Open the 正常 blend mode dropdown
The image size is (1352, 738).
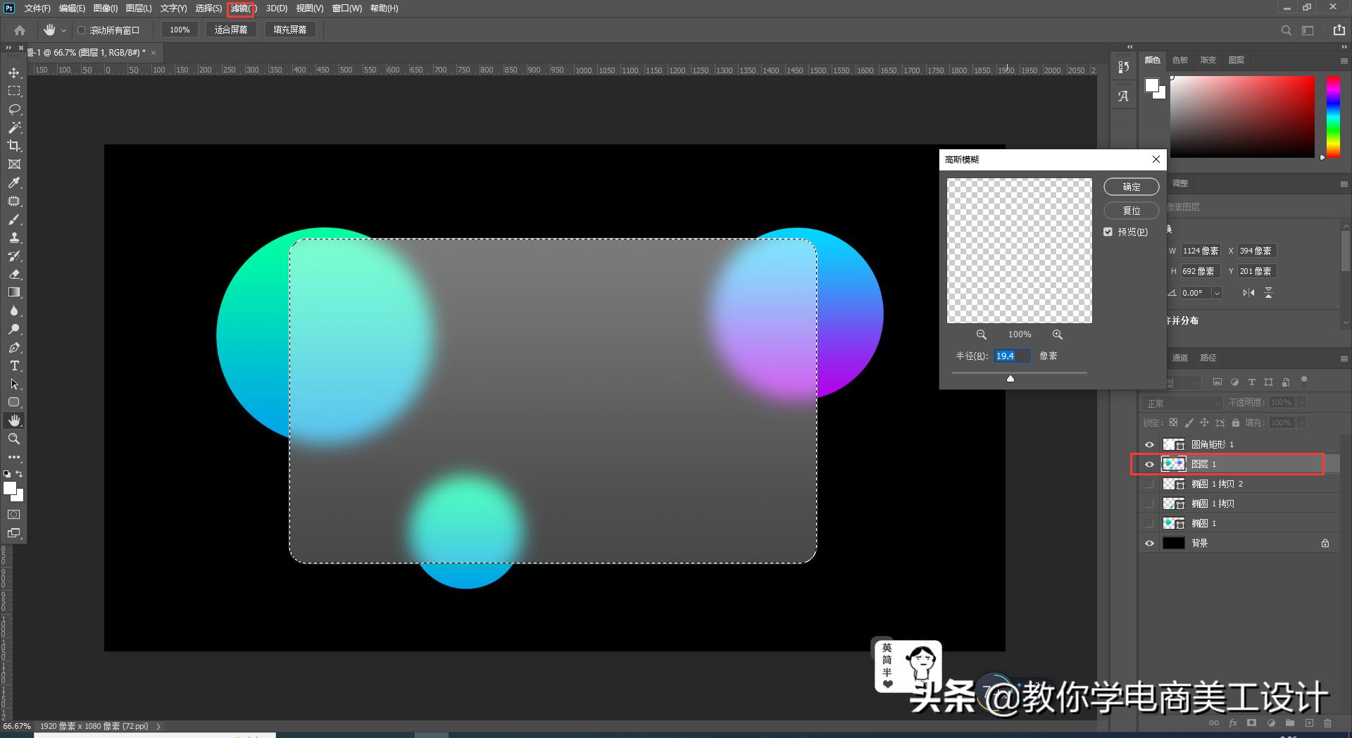1182,403
